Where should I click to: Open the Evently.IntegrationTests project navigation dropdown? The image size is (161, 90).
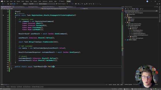point(21,9)
